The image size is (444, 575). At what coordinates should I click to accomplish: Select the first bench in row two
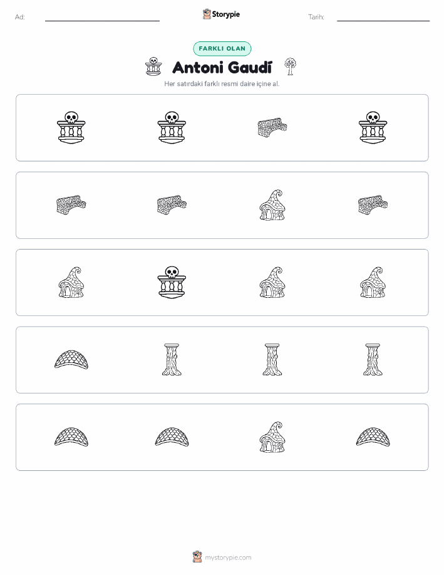pyautogui.click(x=71, y=205)
